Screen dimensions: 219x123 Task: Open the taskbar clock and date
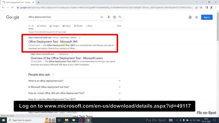(206, 120)
